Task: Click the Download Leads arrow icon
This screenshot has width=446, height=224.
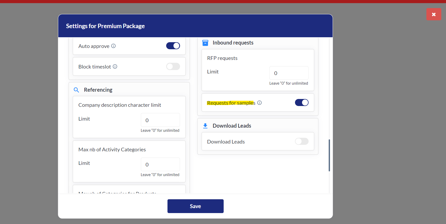Action: pyautogui.click(x=205, y=126)
